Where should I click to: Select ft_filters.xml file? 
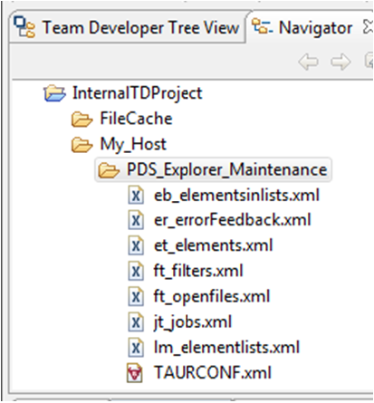(198, 271)
